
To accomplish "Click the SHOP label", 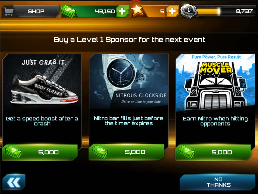I will click(36, 11).
